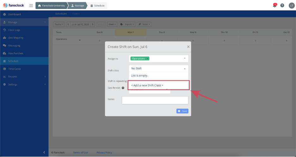Open the help question mark icon
The height and width of the screenshot is (157, 296).
(282, 5)
